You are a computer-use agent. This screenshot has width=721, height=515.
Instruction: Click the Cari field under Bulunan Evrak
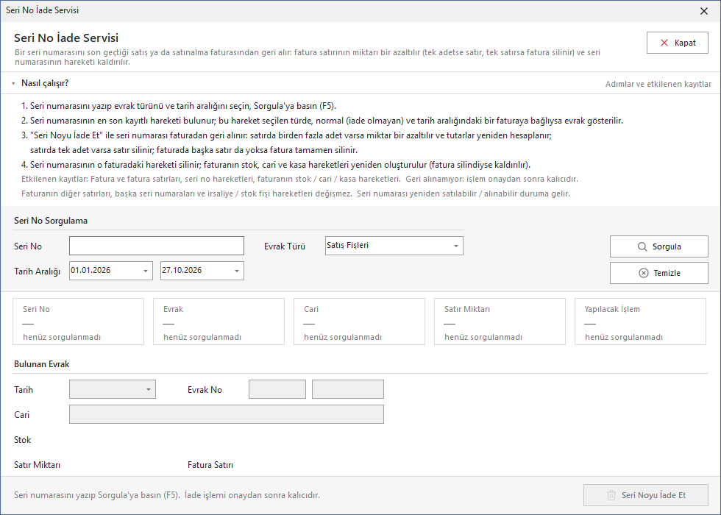(x=227, y=414)
